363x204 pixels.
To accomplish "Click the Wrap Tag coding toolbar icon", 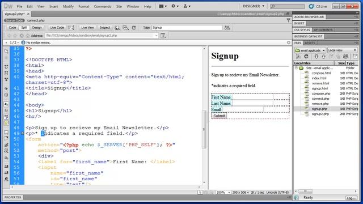I will coord(6,145).
